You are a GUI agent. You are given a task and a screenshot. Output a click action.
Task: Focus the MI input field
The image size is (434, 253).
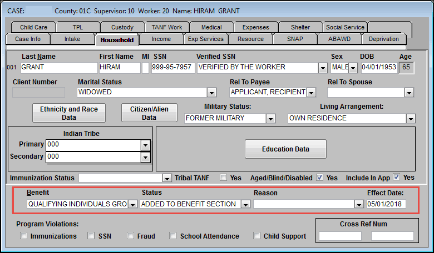pos(145,68)
